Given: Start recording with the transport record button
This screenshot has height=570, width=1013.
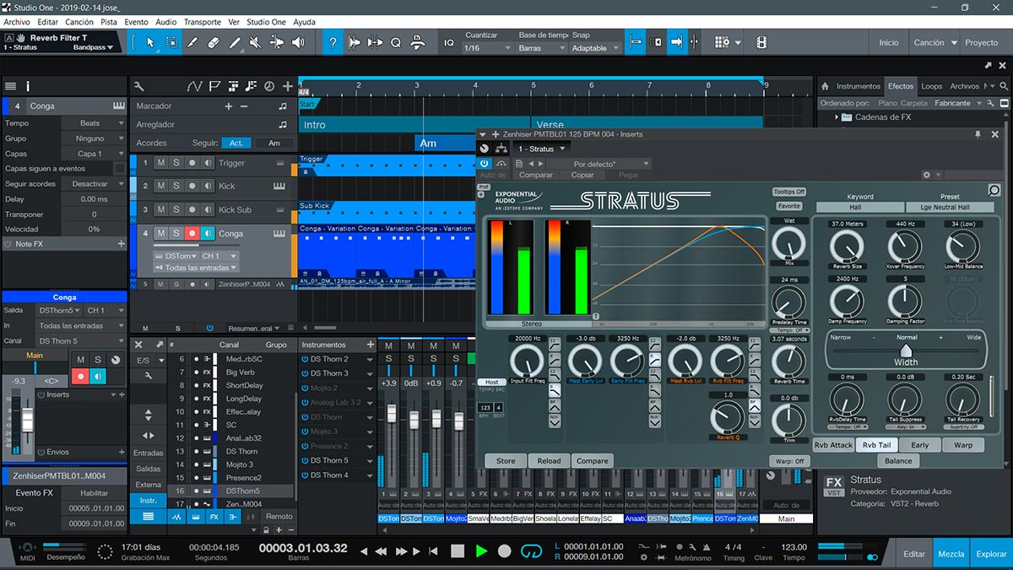Looking at the screenshot, I should [x=505, y=551].
